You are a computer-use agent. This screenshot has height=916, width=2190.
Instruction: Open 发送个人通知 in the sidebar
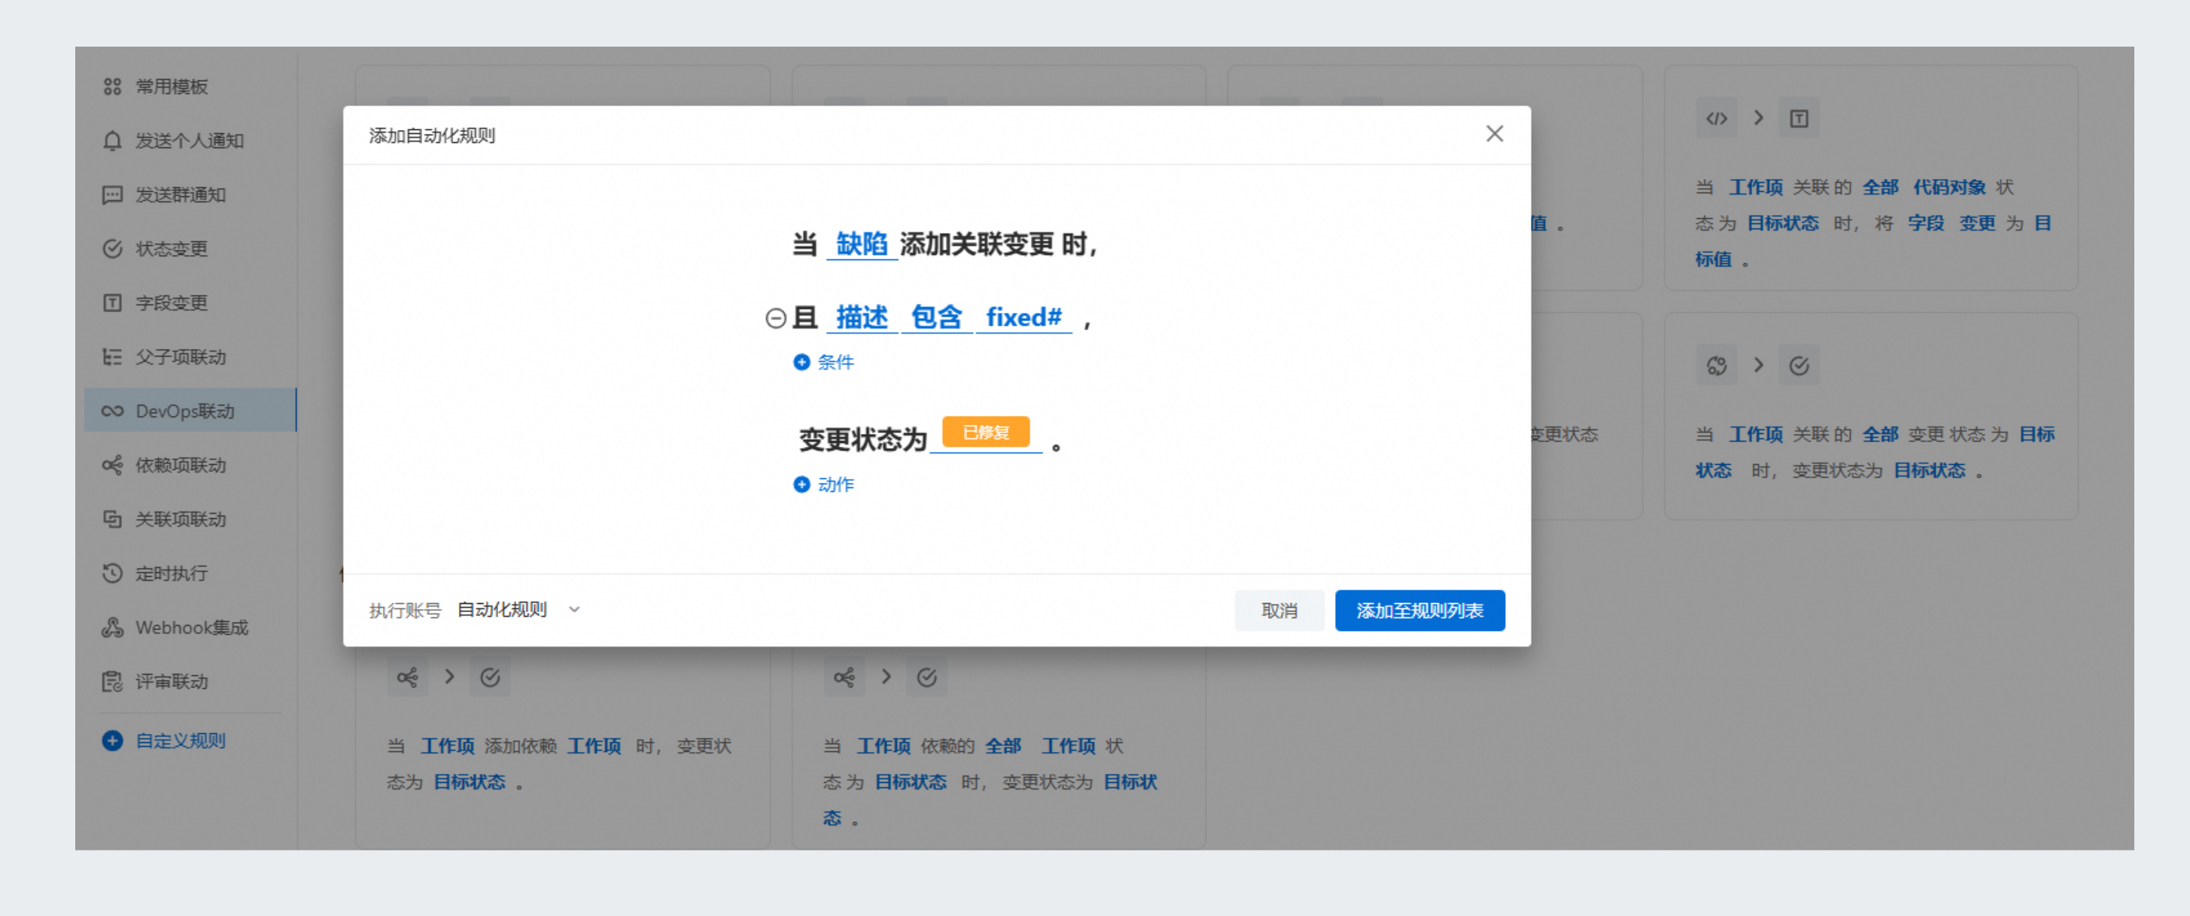[x=190, y=141]
